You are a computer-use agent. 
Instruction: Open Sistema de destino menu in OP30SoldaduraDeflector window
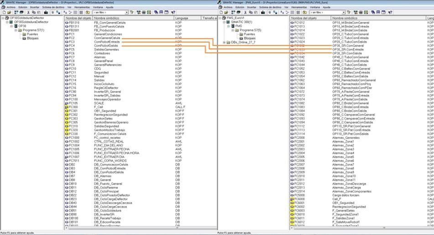[x=53, y=7]
